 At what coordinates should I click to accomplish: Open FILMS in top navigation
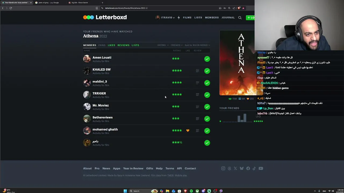[x=187, y=17]
